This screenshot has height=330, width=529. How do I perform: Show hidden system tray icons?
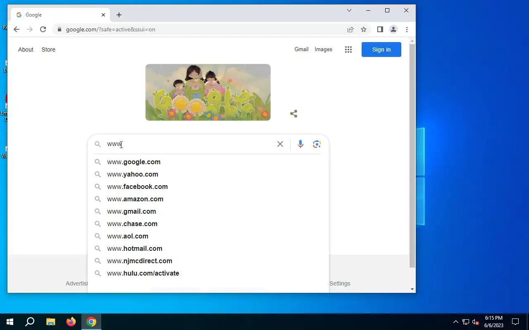[456, 322]
